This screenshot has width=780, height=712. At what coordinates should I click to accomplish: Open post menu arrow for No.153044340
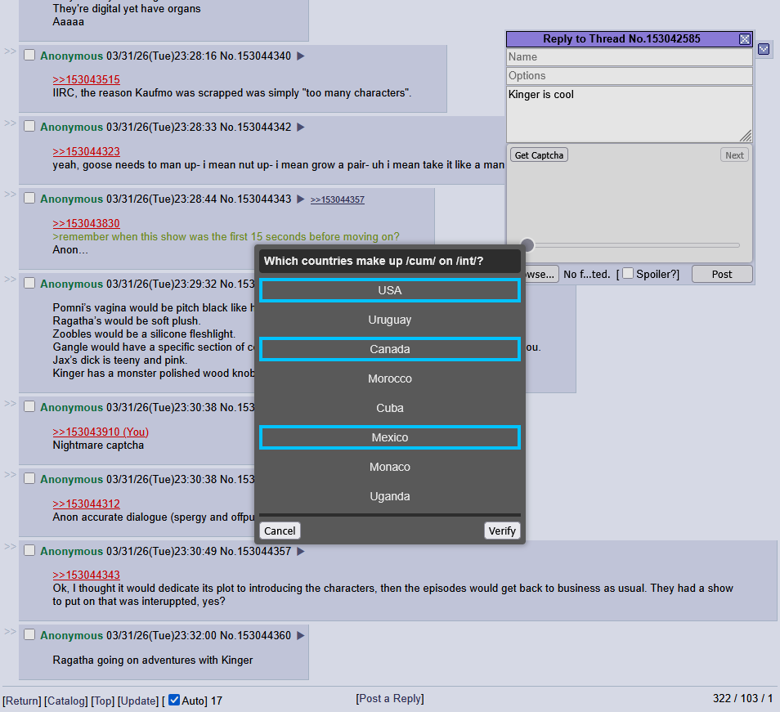point(300,56)
